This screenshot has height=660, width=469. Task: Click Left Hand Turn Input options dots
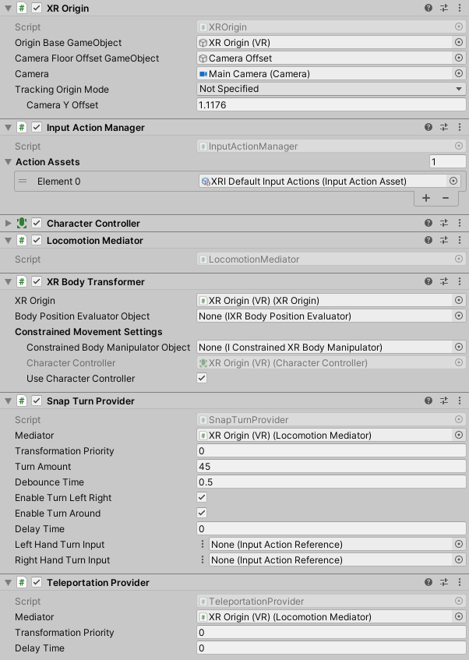coord(203,545)
